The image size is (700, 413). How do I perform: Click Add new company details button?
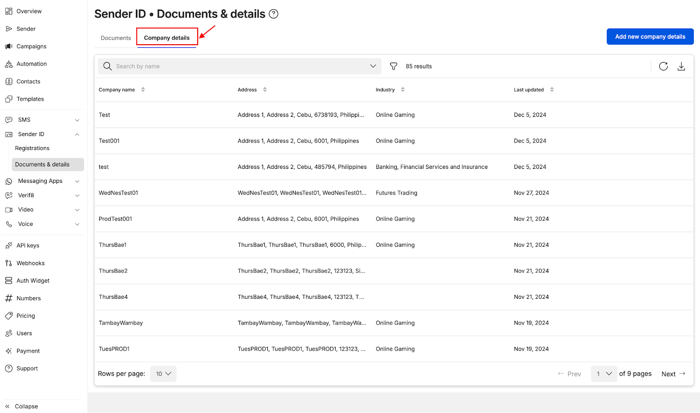click(650, 37)
